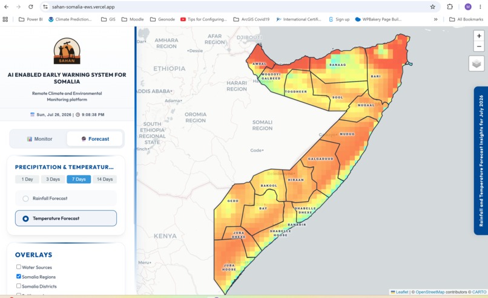Image resolution: width=488 pixels, height=298 pixels.
Task: Open the Power BI bookmark folder
Action: [x=30, y=19]
